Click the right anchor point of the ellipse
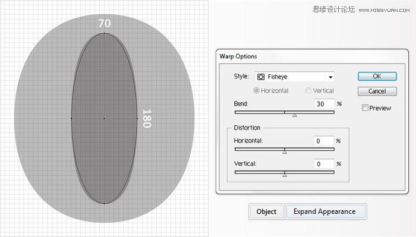Screen dimensions: 416x237 [137, 118]
